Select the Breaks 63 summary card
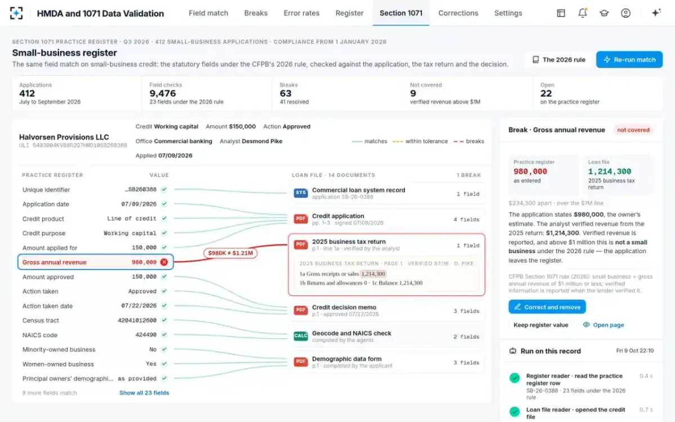The image size is (675, 422). (337, 93)
